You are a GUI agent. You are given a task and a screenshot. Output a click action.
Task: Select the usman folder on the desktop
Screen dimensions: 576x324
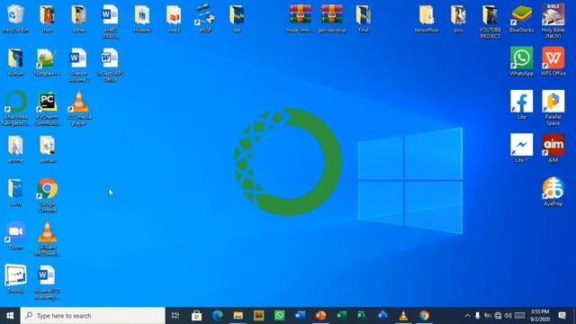pos(47,148)
